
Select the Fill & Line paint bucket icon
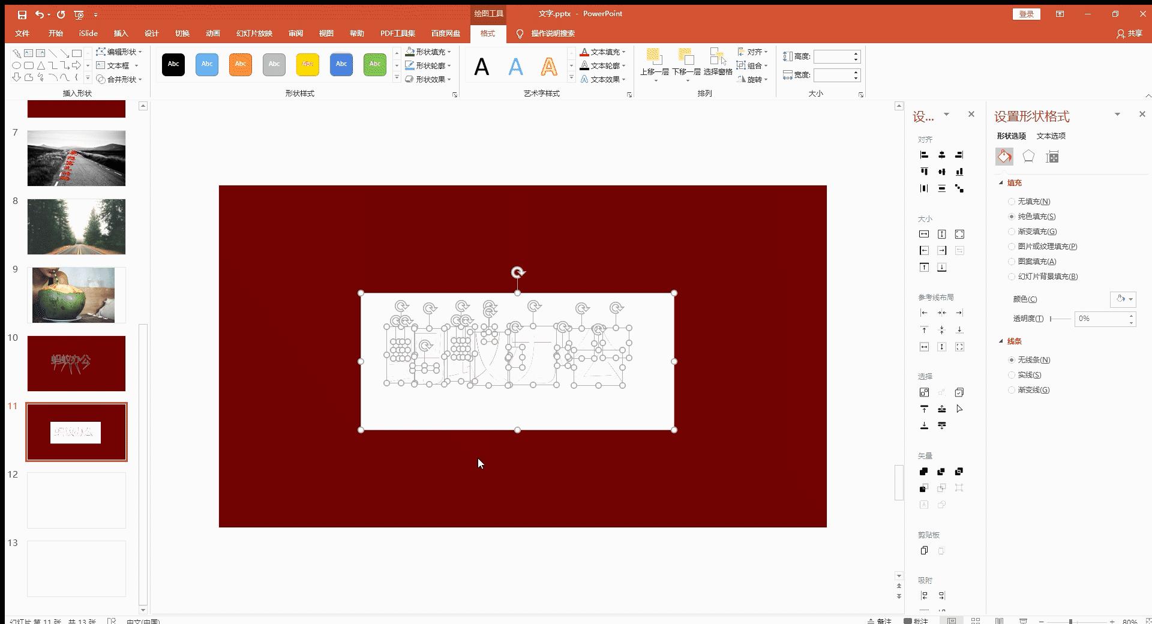point(1004,157)
